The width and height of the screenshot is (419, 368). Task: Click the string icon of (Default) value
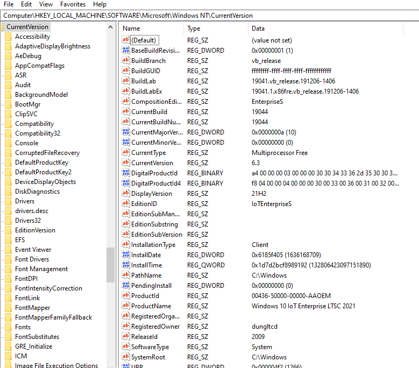[126, 40]
